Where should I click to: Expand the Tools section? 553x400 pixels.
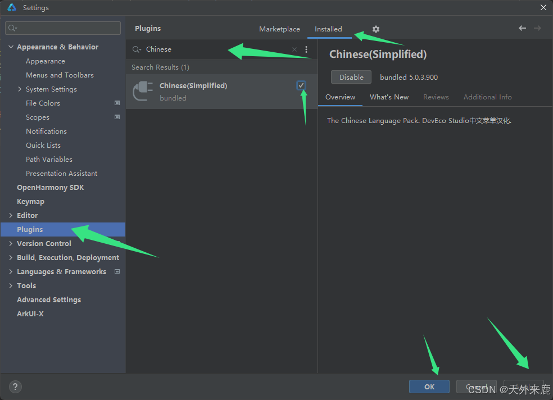pos(11,286)
